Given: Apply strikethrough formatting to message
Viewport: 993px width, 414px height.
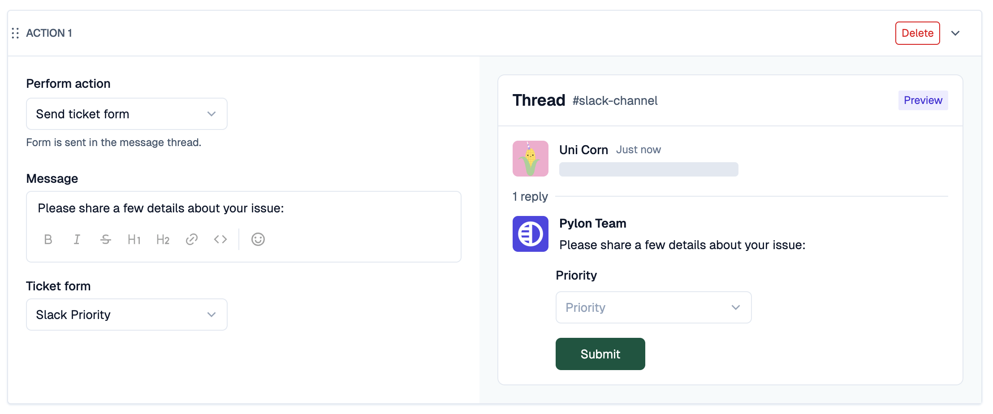Looking at the screenshot, I should (106, 239).
